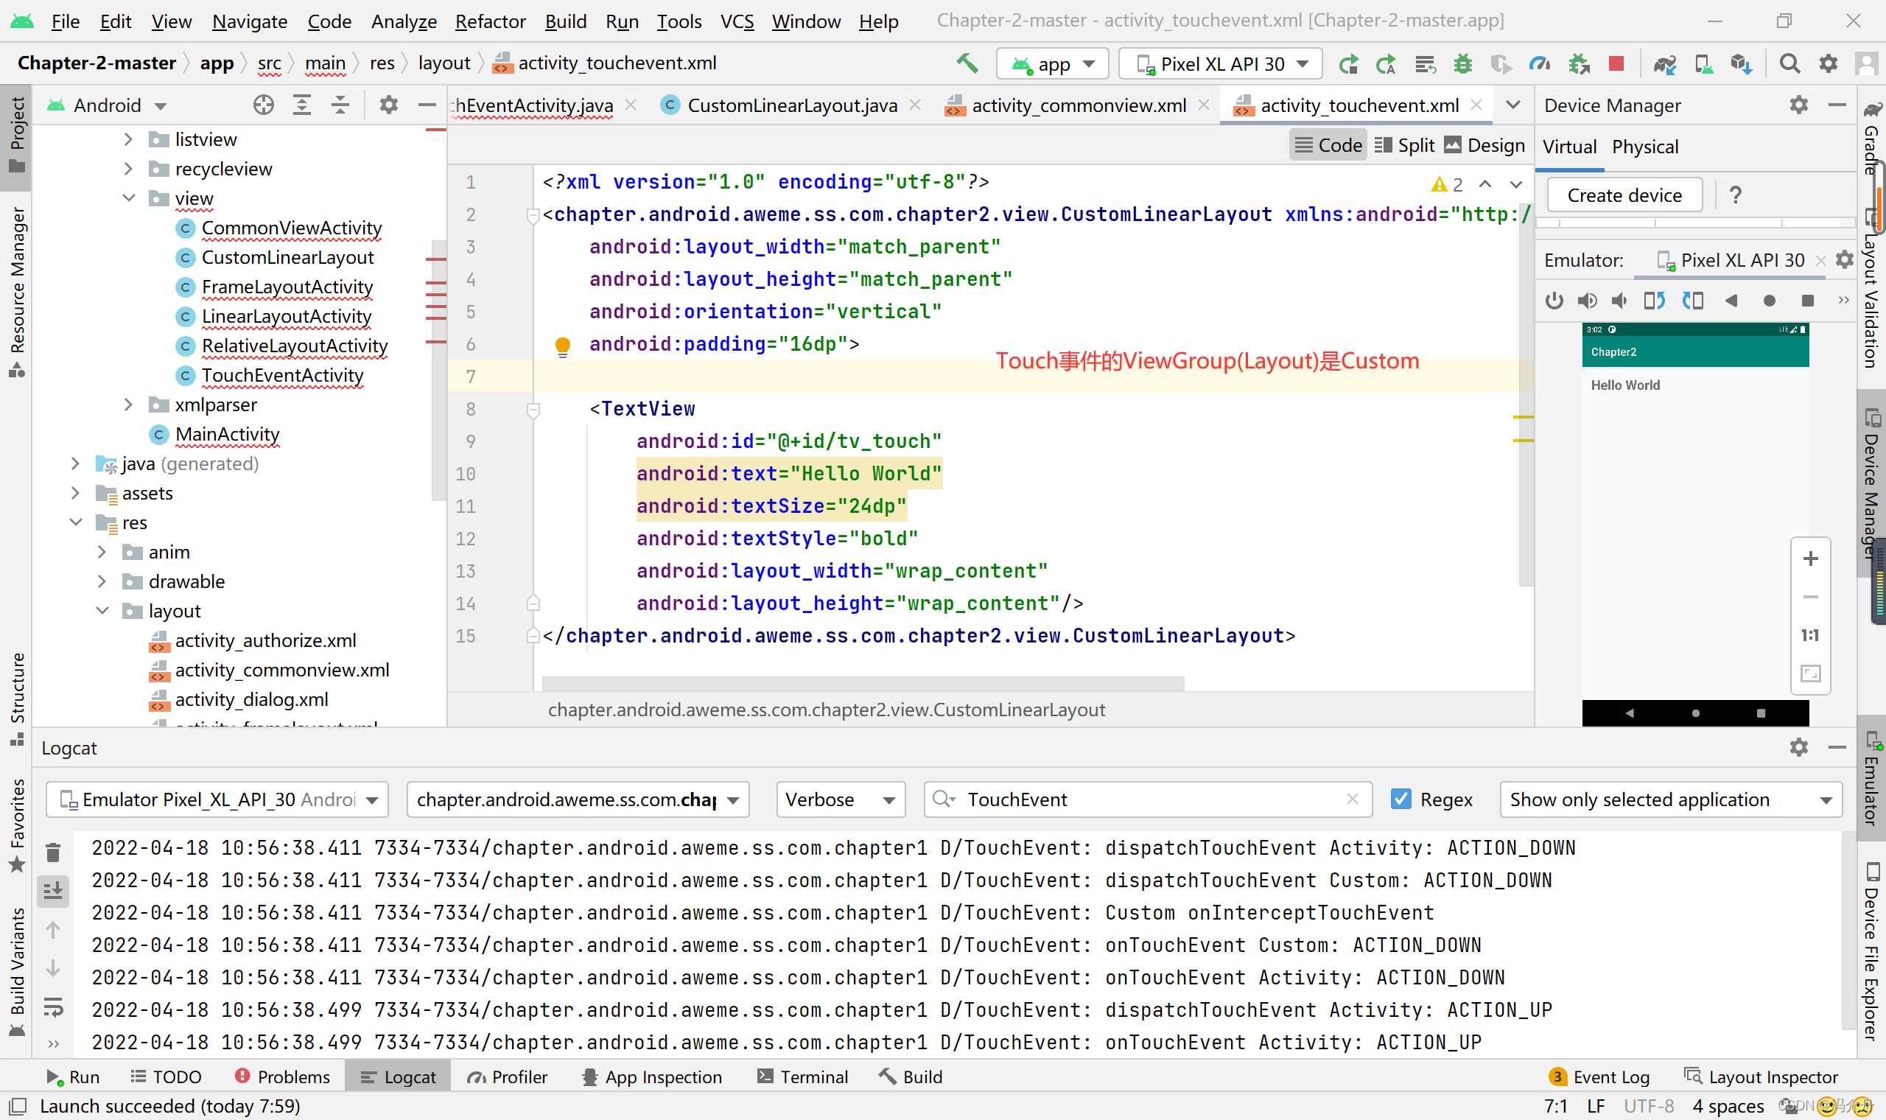Image resolution: width=1886 pixels, height=1120 pixels.
Task: Open the Refactor menu
Action: point(490,21)
